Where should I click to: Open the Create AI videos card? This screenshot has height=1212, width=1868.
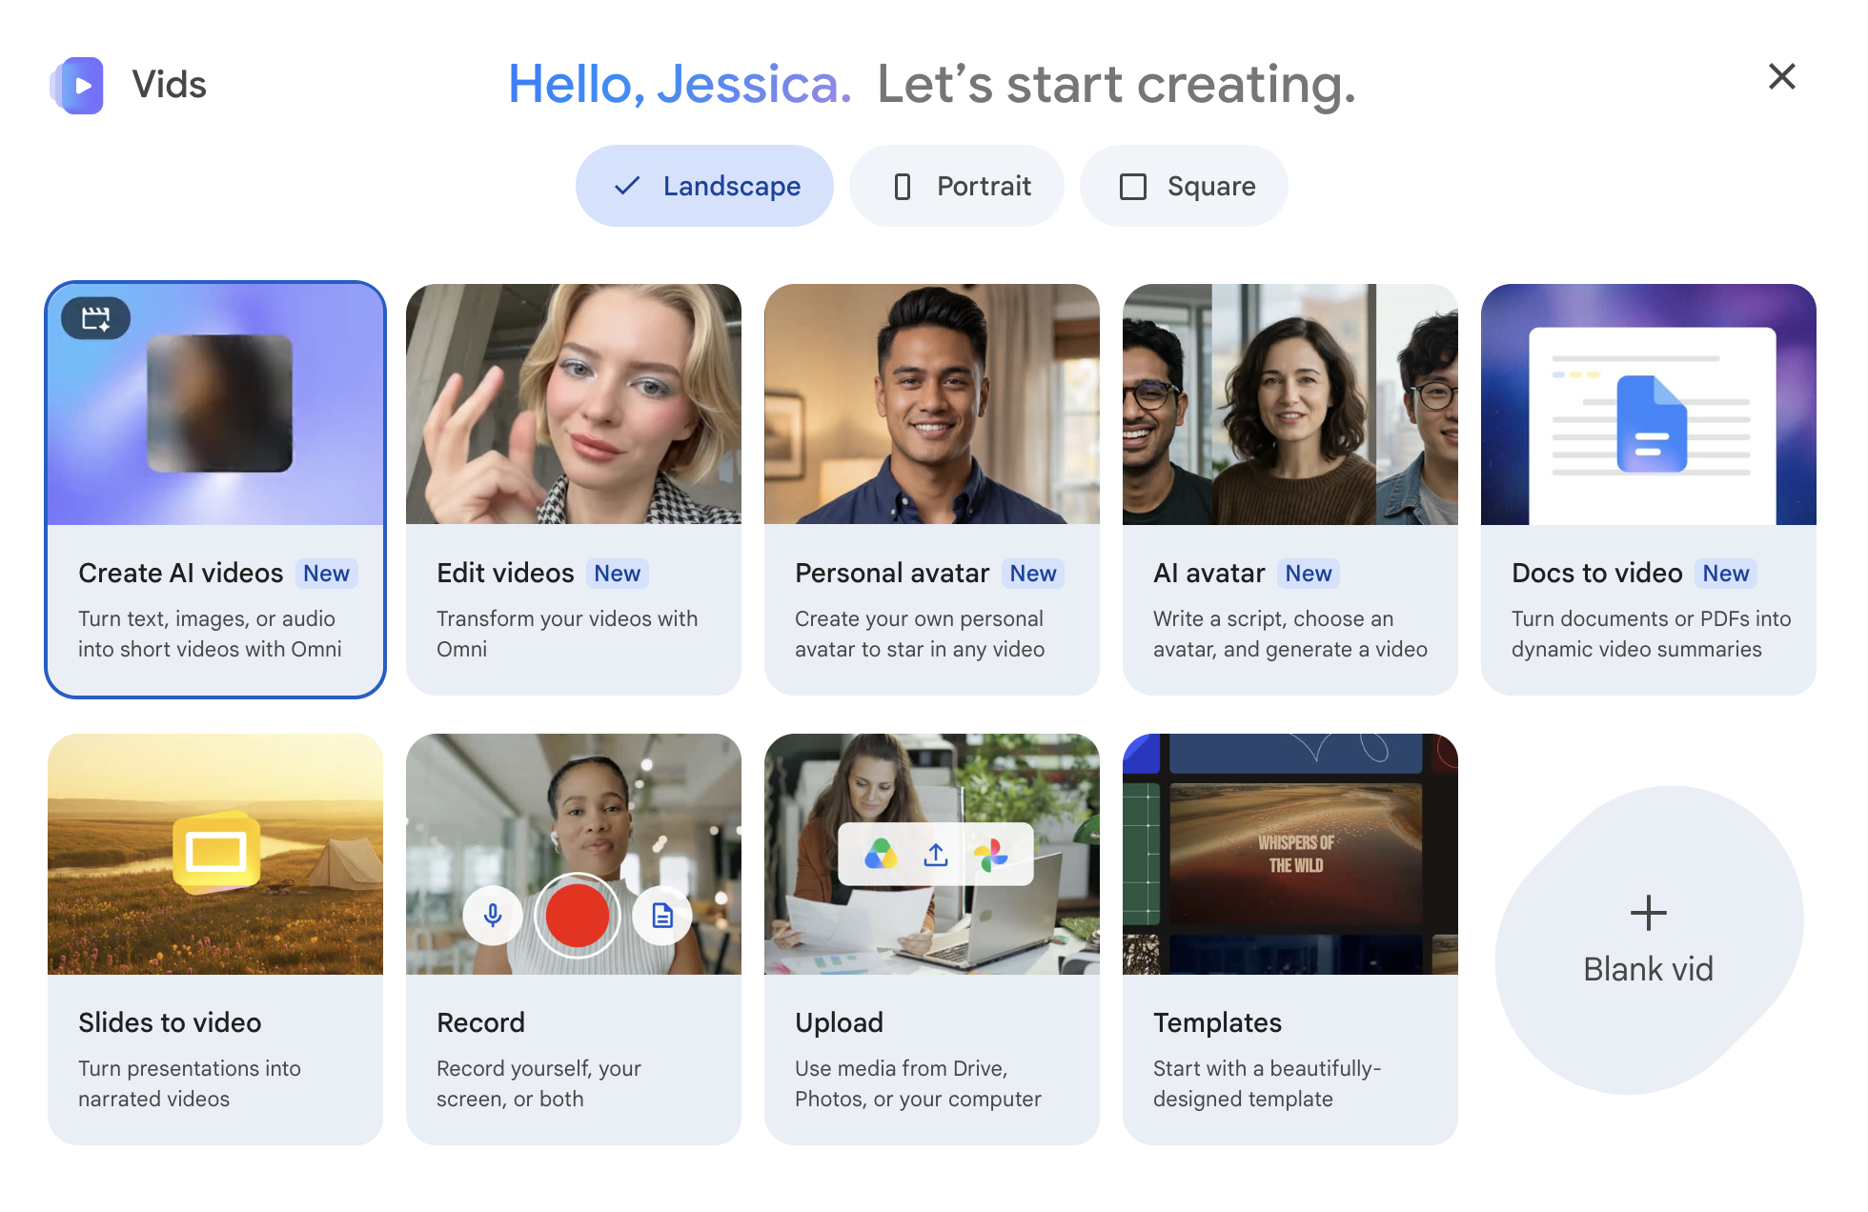215,490
